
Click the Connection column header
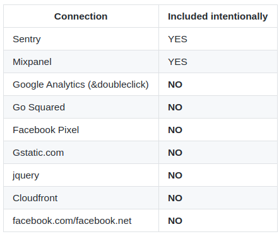click(81, 16)
